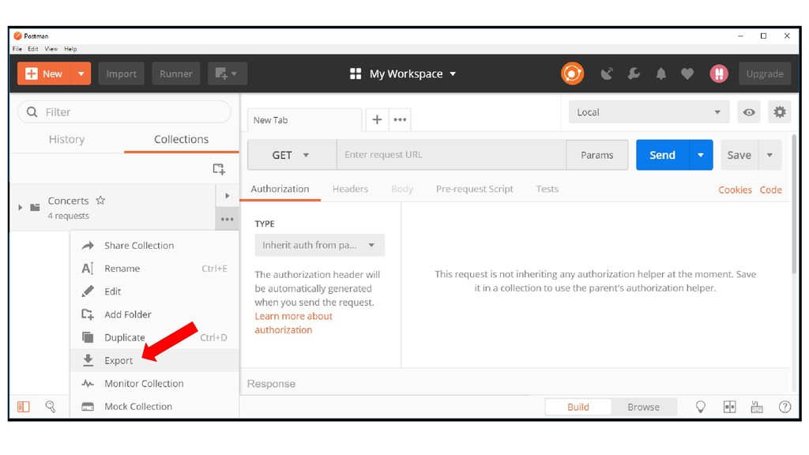The width and height of the screenshot is (809, 455).
Task: Open the File menu
Action: (17, 49)
